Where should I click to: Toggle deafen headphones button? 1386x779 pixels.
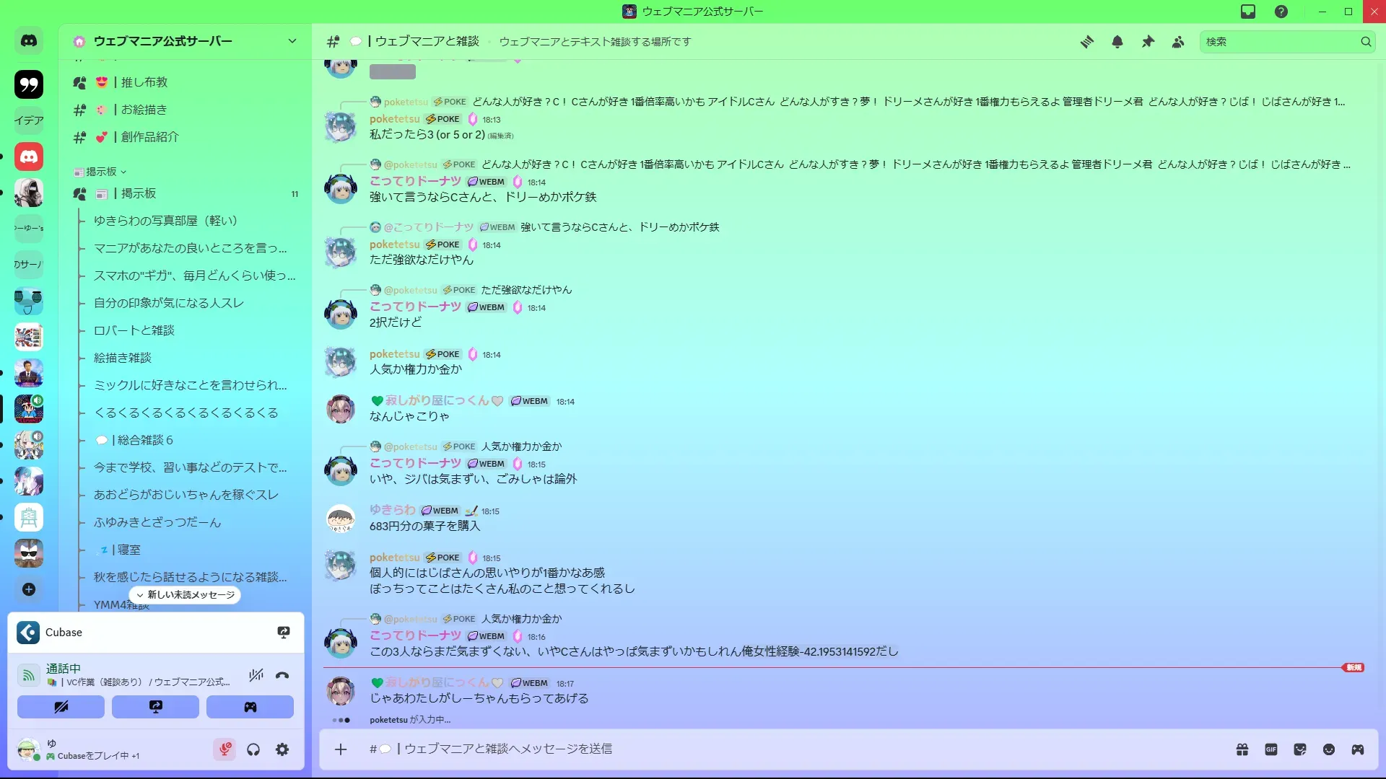(x=253, y=749)
